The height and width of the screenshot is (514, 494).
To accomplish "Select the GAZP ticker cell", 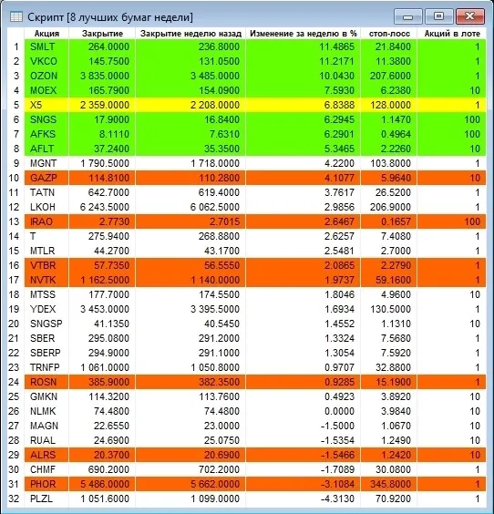I will click(x=46, y=178).
